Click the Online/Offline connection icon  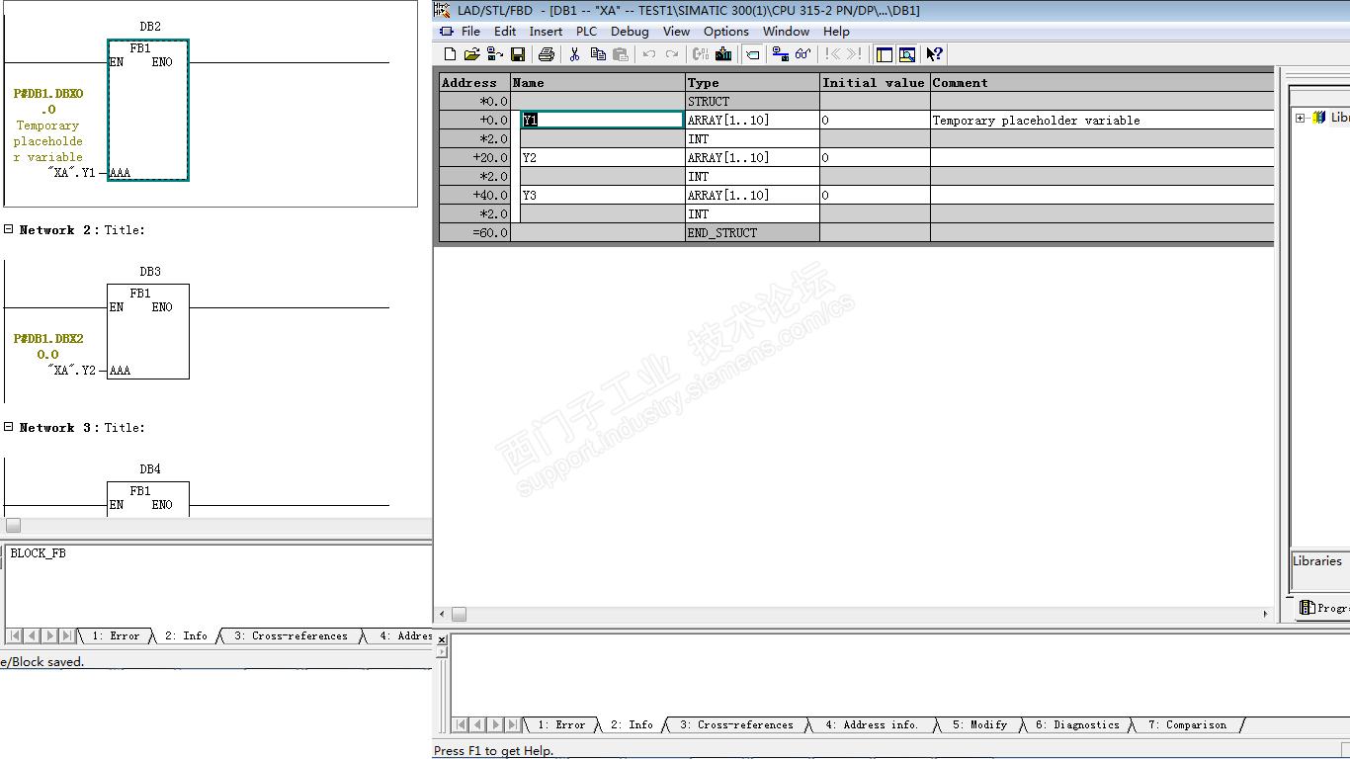click(x=781, y=54)
